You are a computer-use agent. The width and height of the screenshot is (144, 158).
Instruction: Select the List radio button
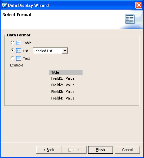[13, 50]
